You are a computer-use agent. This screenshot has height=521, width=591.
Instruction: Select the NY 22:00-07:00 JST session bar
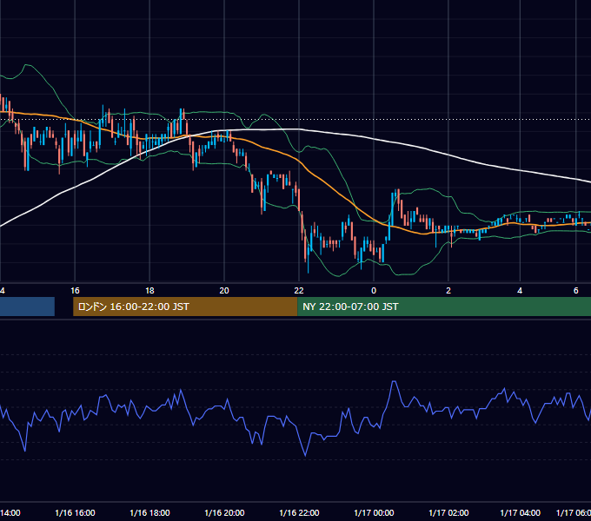click(444, 307)
